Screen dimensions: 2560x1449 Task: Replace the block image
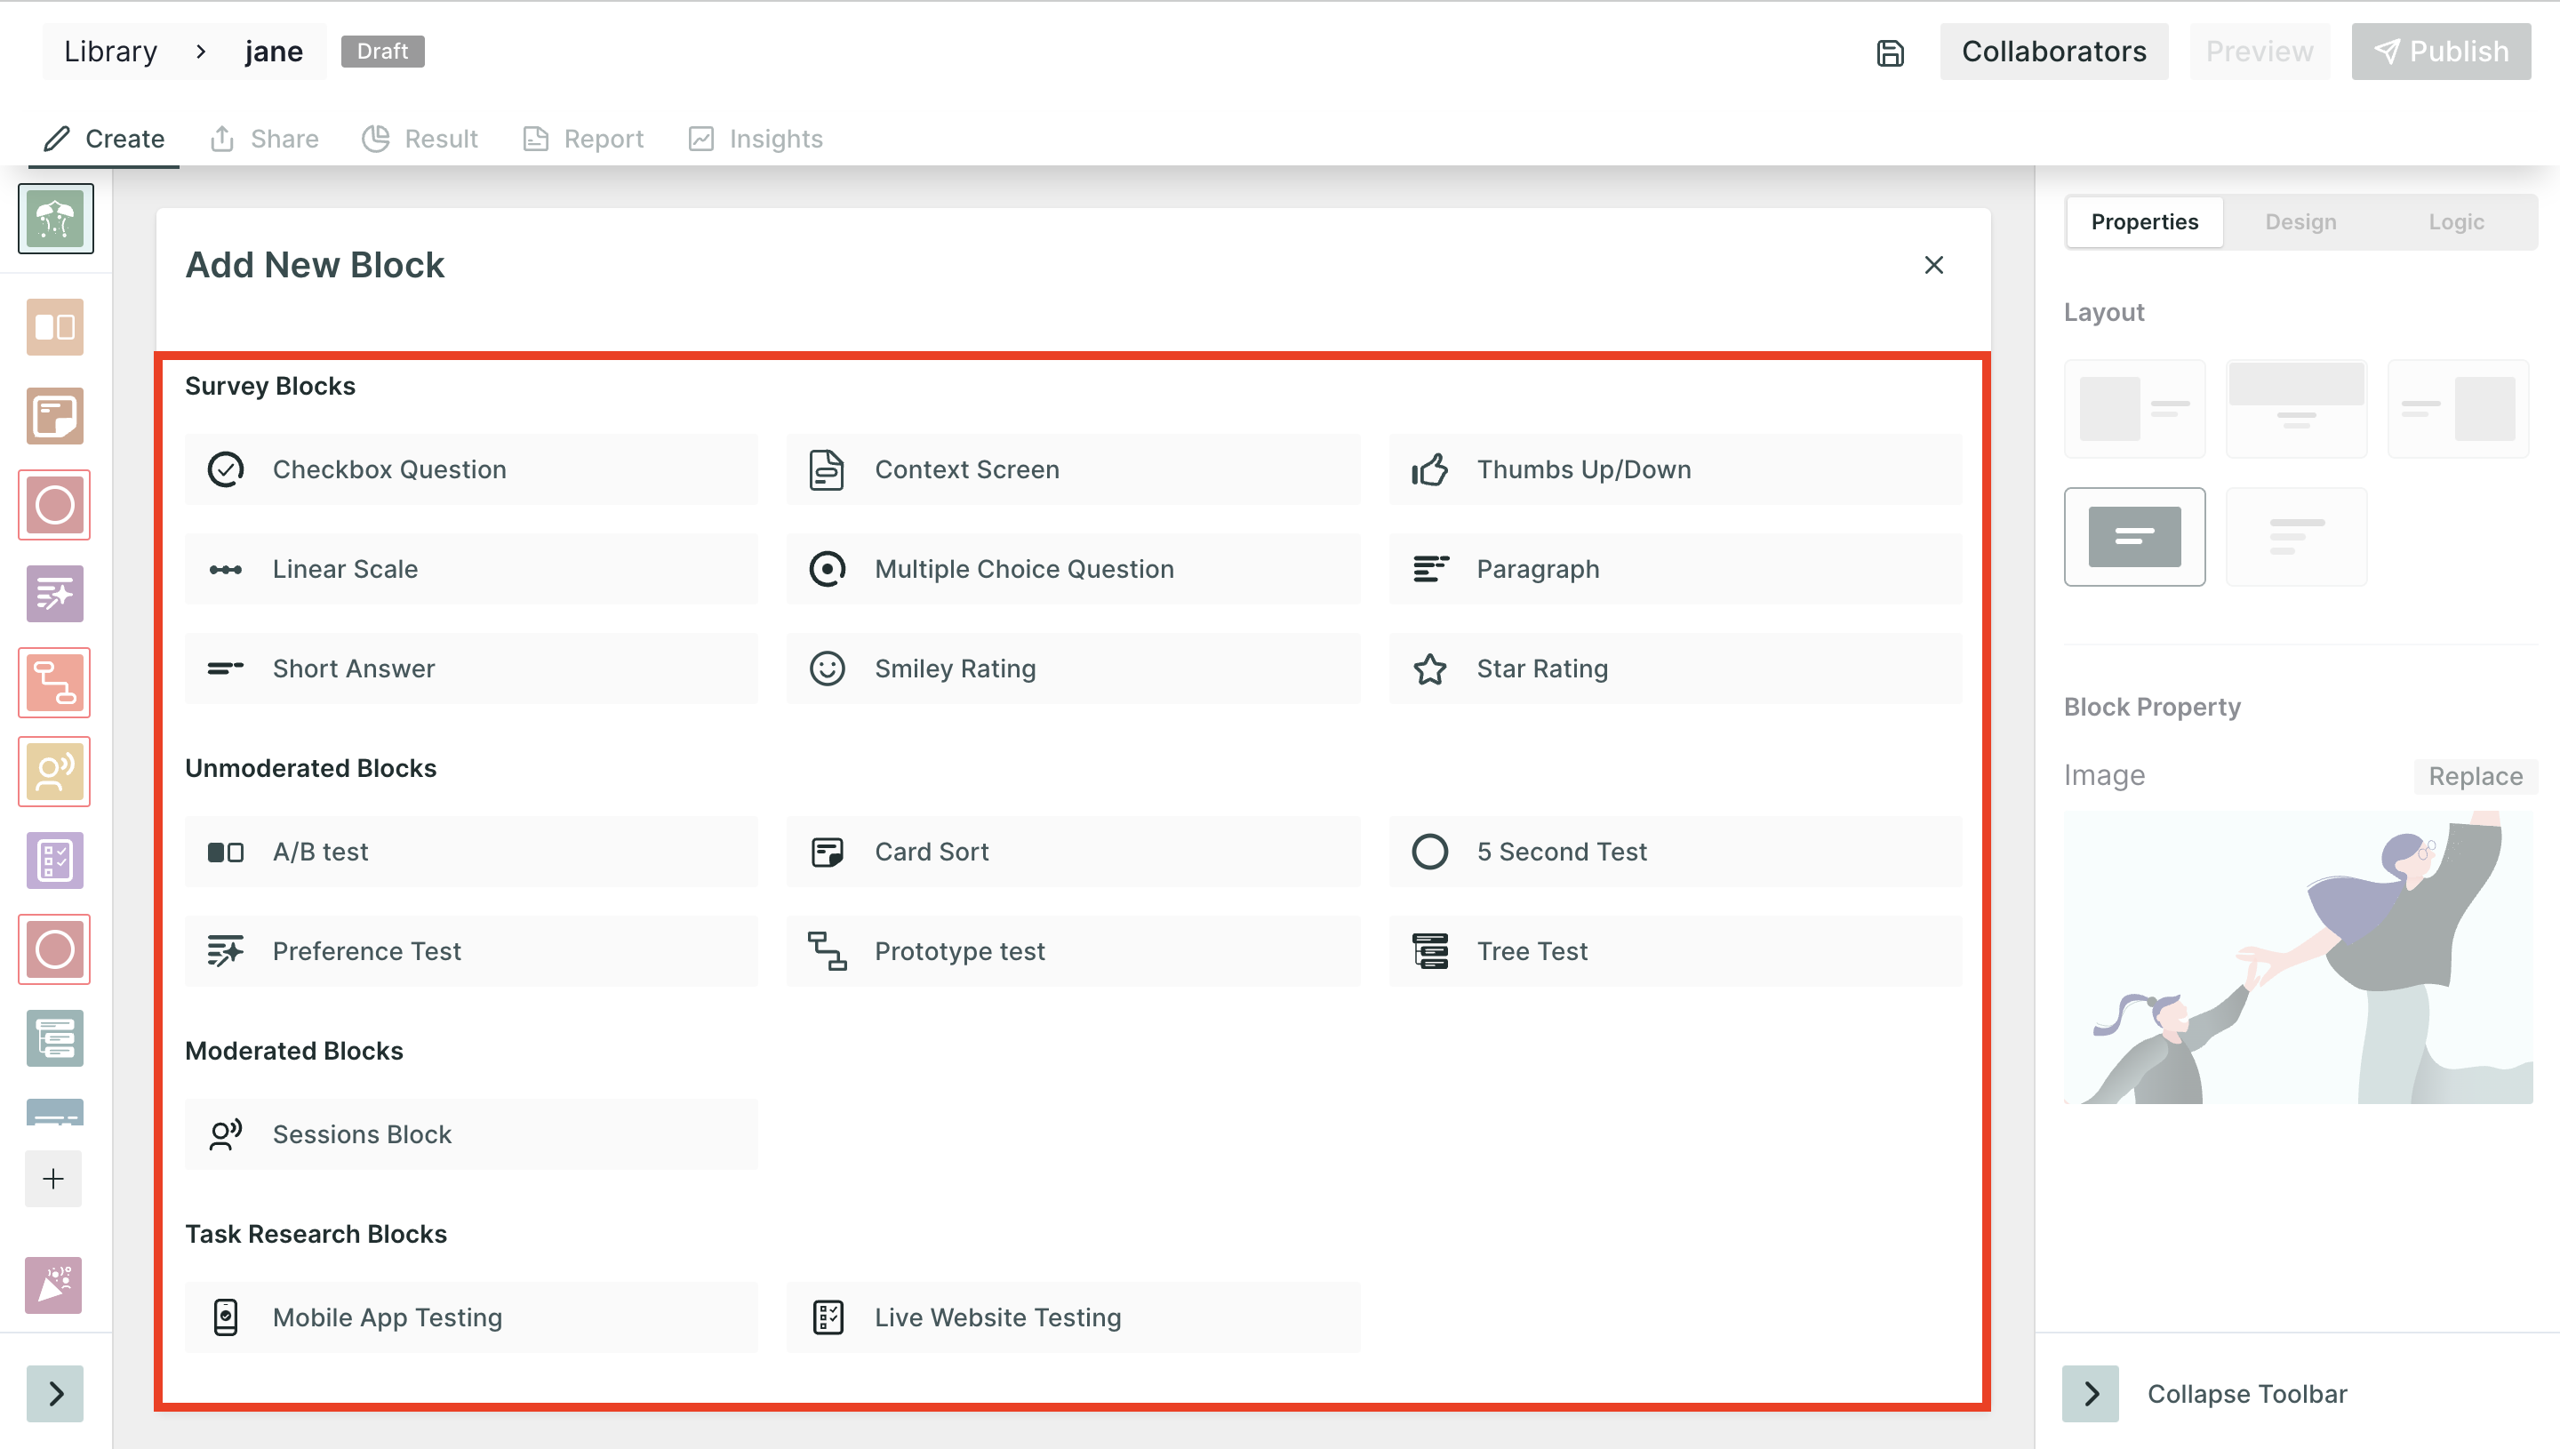[x=2475, y=776]
